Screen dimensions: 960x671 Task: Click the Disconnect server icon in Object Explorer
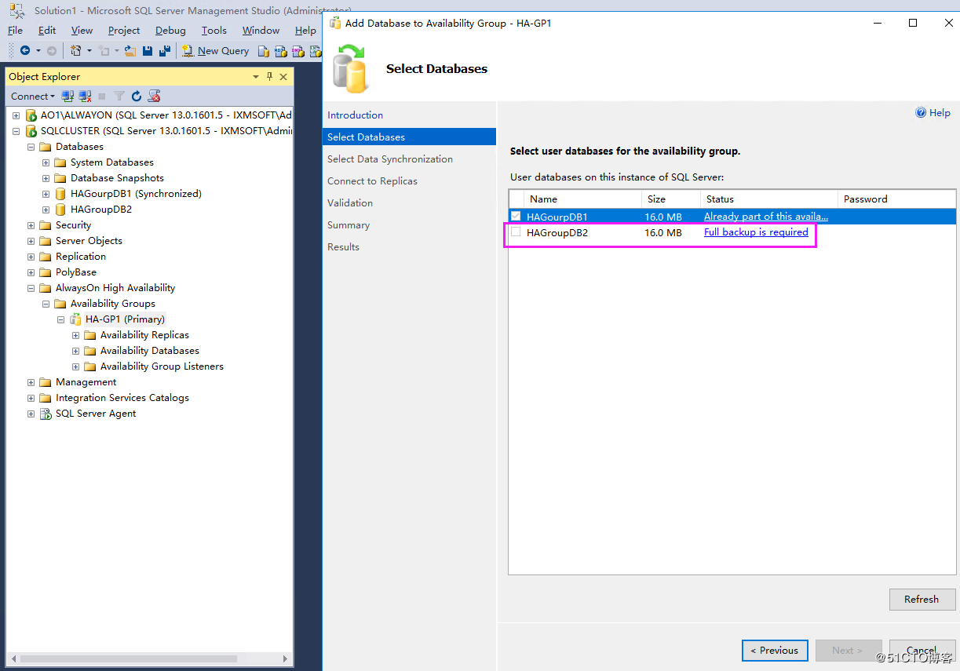tap(83, 96)
